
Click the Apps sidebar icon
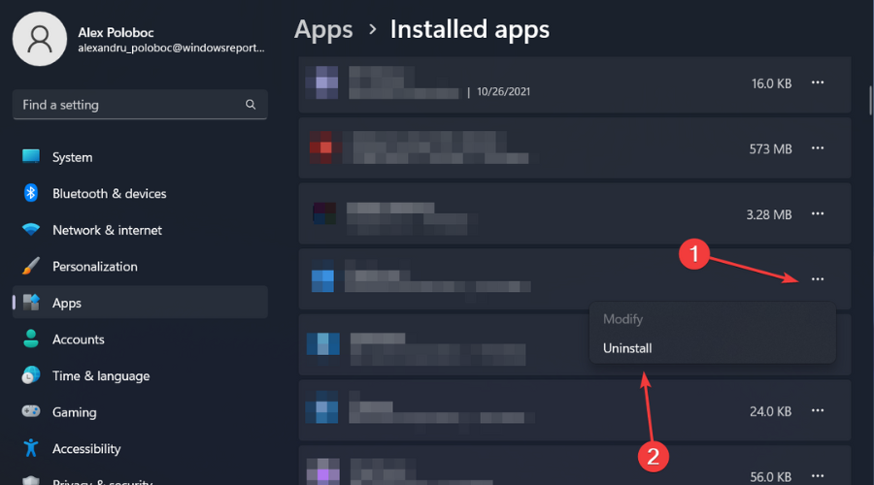click(31, 302)
